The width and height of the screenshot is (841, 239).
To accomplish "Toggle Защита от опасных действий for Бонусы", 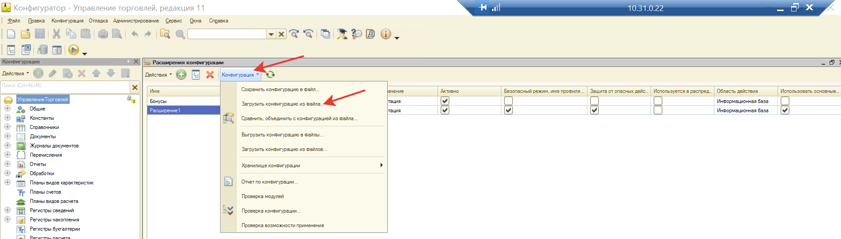I will pyautogui.click(x=594, y=101).
